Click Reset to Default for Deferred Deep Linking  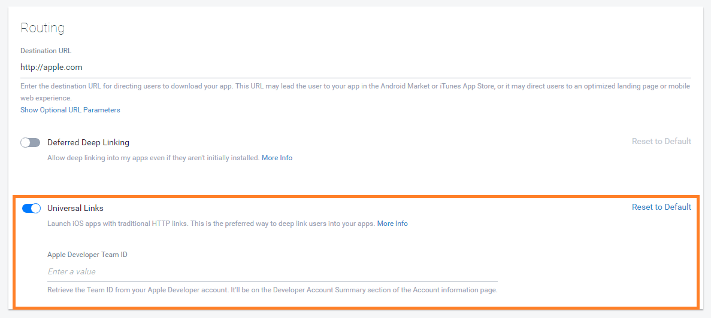coord(661,141)
